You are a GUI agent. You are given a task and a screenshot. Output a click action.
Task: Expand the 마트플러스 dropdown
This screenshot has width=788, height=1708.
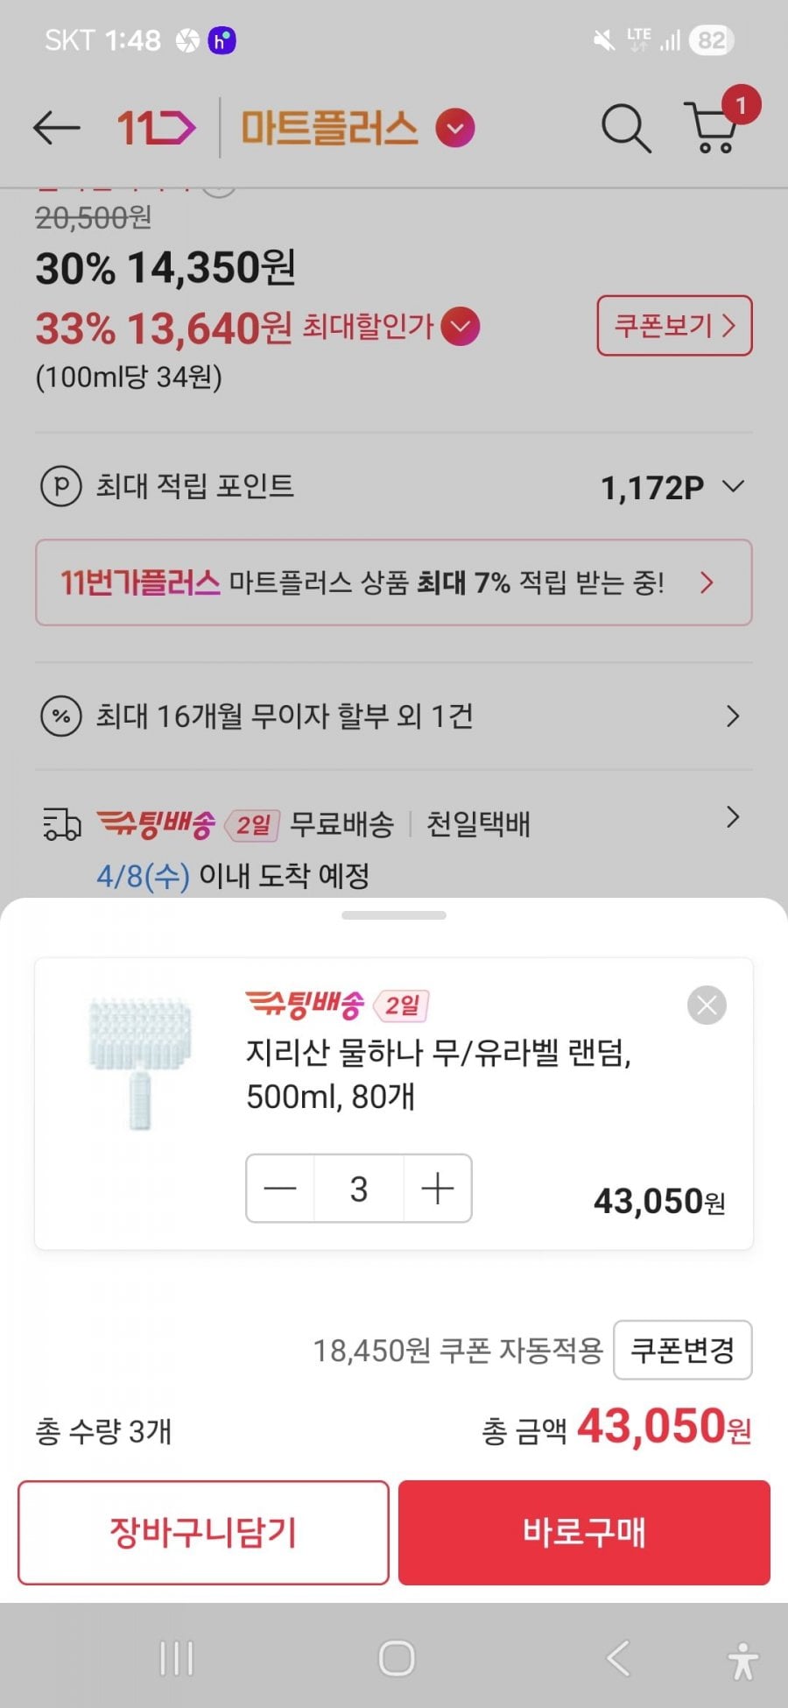455,129
